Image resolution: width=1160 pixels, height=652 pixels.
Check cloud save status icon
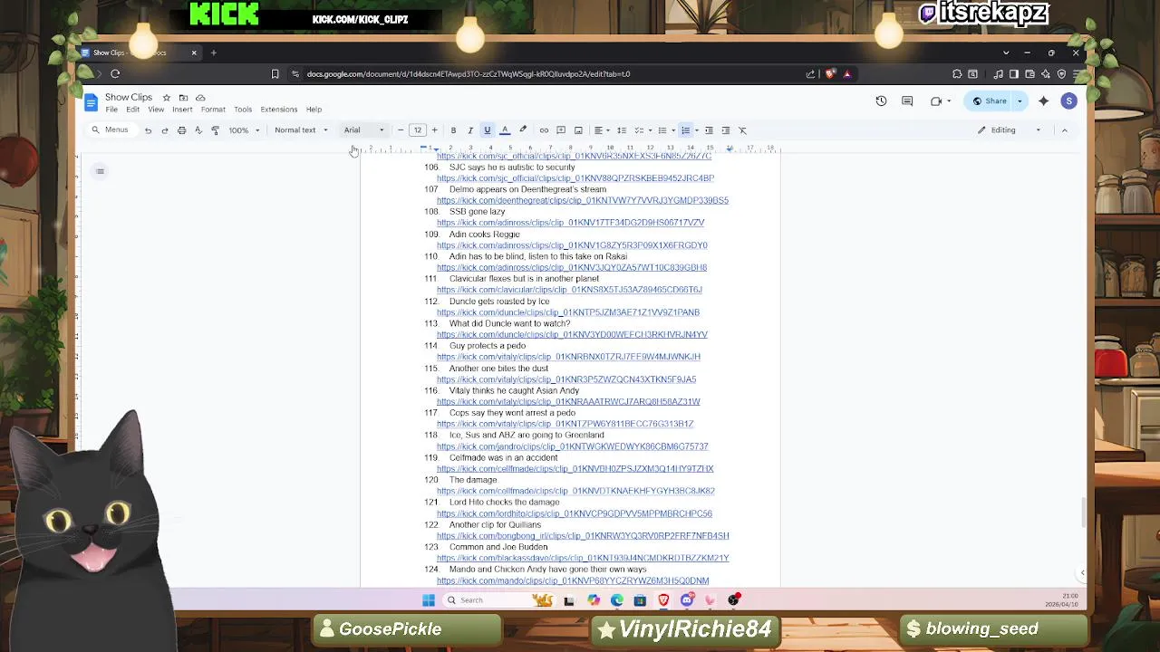point(200,97)
